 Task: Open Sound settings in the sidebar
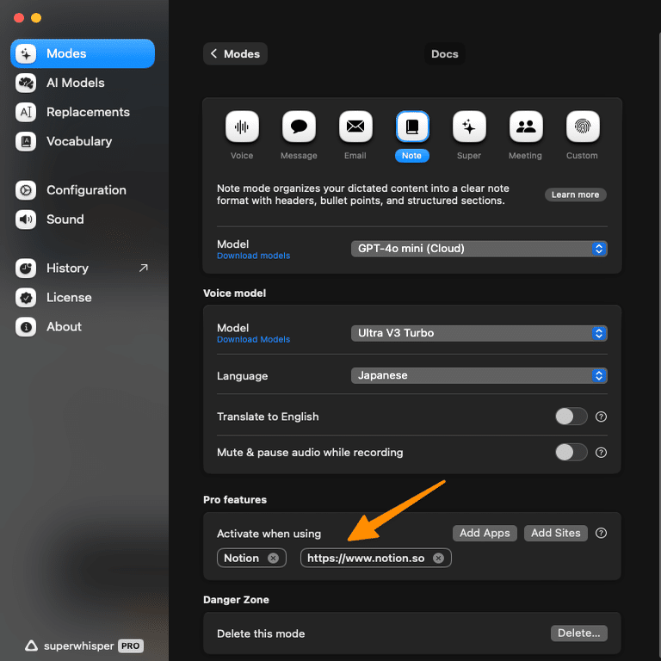click(83, 219)
